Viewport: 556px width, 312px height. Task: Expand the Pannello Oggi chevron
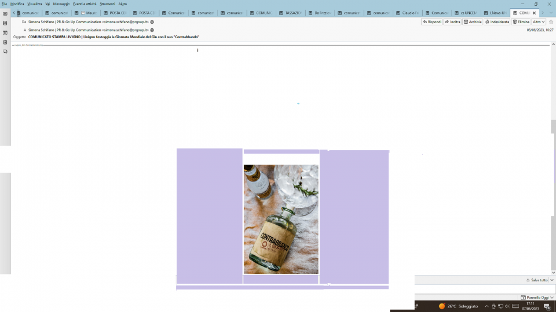click(x=552, y=298)
